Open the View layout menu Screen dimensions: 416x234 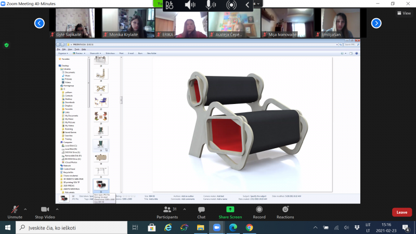pyautogui.click(x=404, y=13)
